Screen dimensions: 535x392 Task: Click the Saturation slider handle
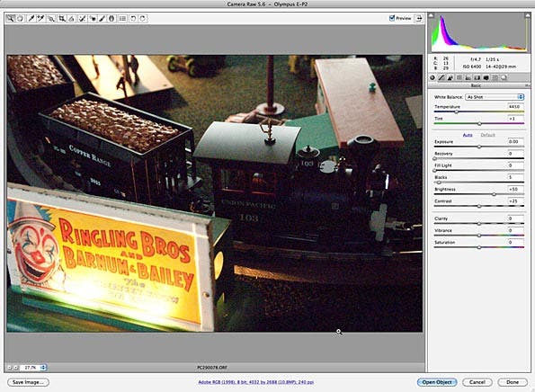point(479,247)
